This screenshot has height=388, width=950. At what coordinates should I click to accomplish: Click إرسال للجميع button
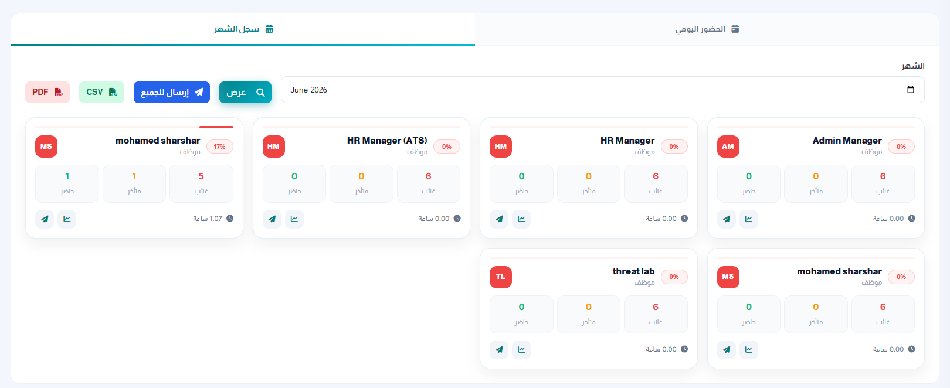[172, 92]
